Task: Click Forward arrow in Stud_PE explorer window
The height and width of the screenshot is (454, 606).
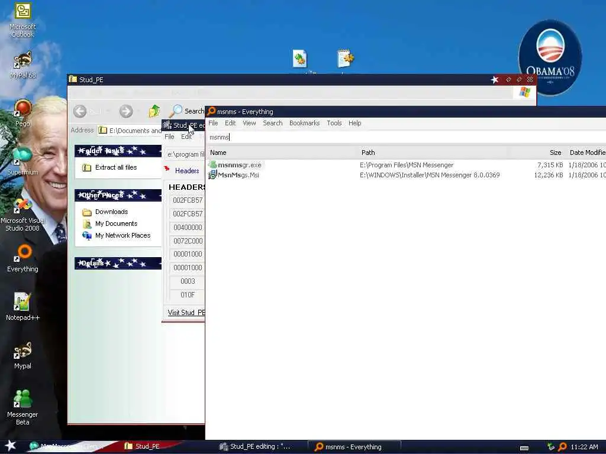Action: click(125, 111)
